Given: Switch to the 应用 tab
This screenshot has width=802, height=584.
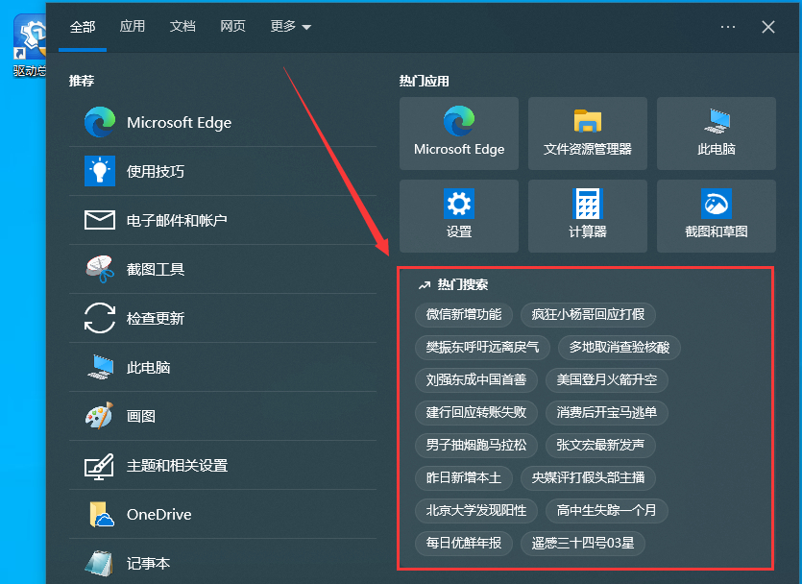Looking at the screenshot, I should click(x=133, y=27).
